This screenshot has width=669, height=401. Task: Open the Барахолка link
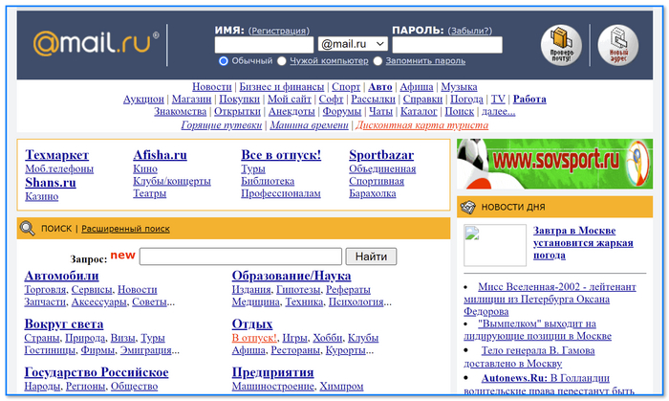click(373, 193)
